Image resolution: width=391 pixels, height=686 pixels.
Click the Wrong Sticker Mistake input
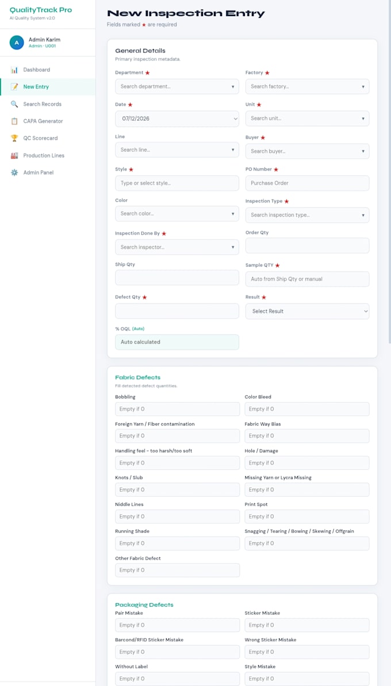coord(307,652)
